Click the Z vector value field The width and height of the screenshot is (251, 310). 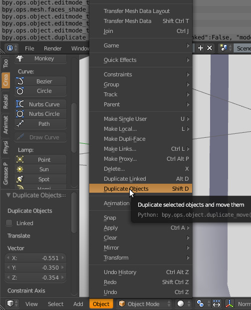pos(35,278)
